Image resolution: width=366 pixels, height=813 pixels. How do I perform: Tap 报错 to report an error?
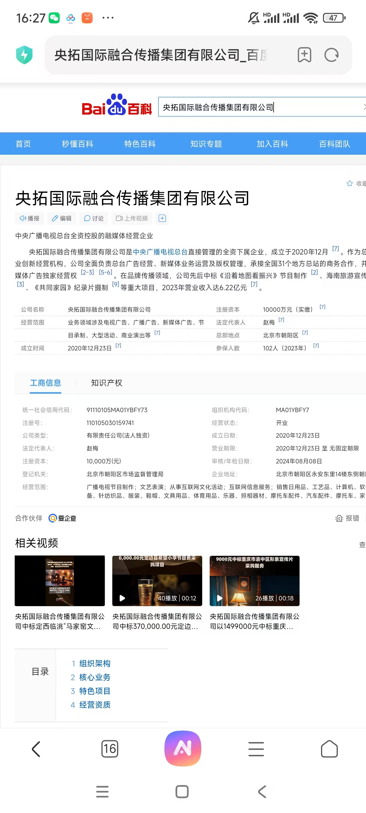click(347, 518)
